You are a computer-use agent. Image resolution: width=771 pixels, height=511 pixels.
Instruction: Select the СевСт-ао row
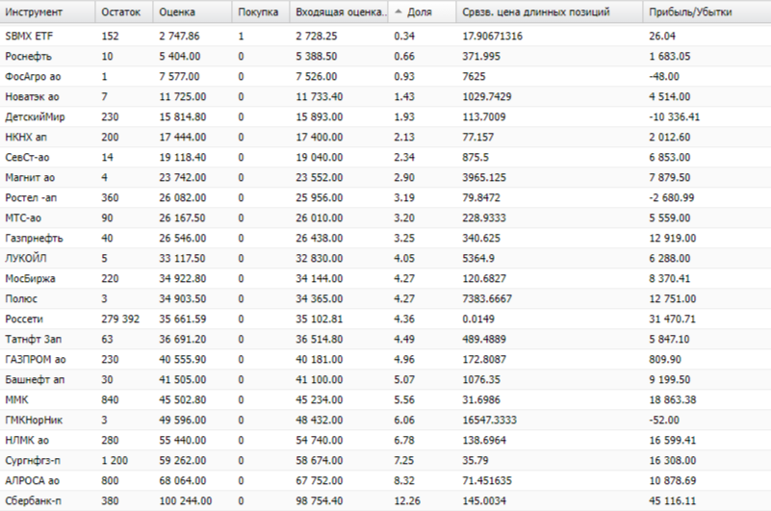[385, 157]
